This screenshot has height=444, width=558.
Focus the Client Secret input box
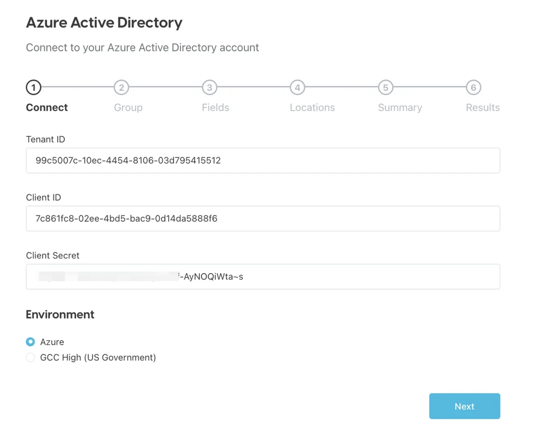[263, 276]
